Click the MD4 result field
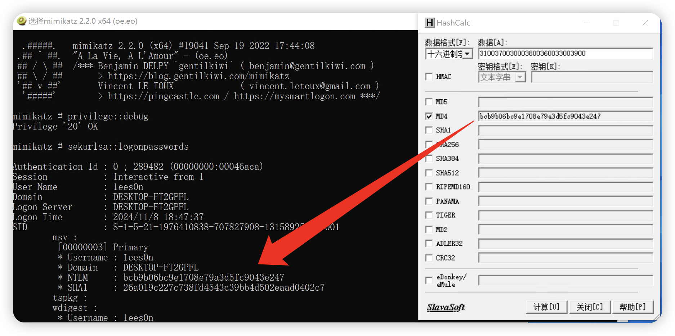This screenshot has height=336, width=675. pyautogui.click(x=566, y=116)
